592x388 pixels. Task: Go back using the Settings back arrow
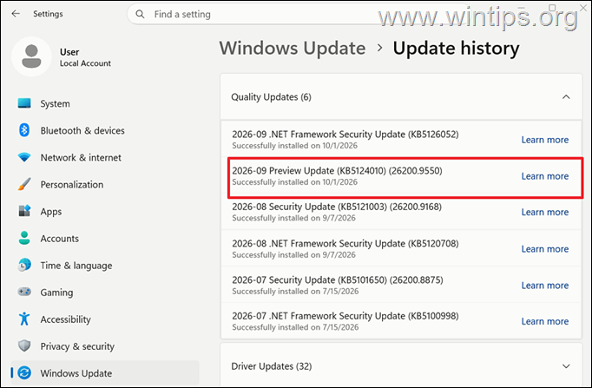pos(16,14)
